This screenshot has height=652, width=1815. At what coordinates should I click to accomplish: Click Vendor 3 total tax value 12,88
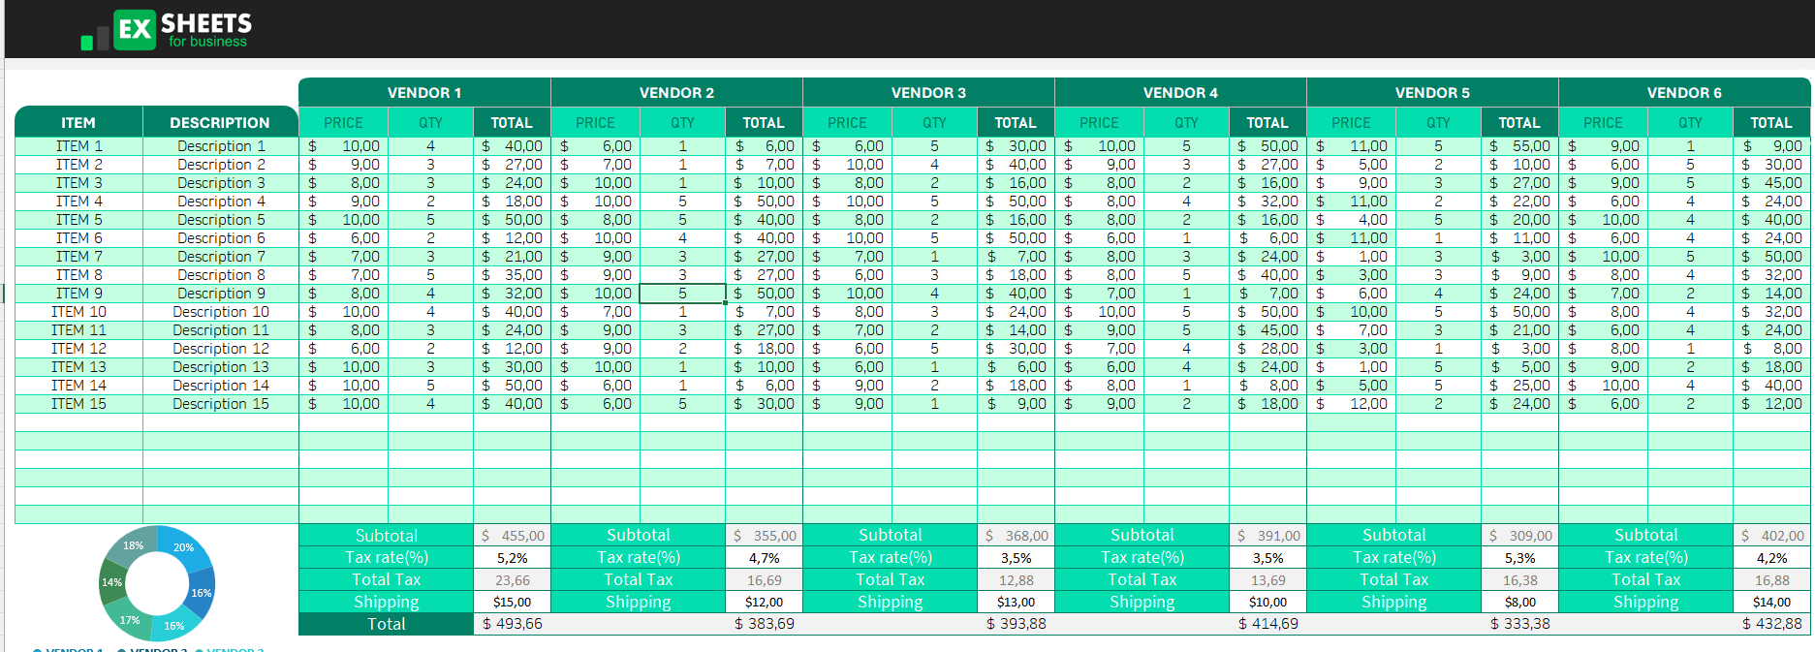pos(1016,580)
